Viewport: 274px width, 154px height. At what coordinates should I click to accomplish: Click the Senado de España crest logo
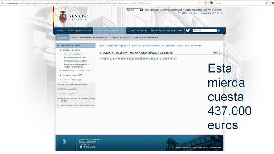tap(63, 17)
